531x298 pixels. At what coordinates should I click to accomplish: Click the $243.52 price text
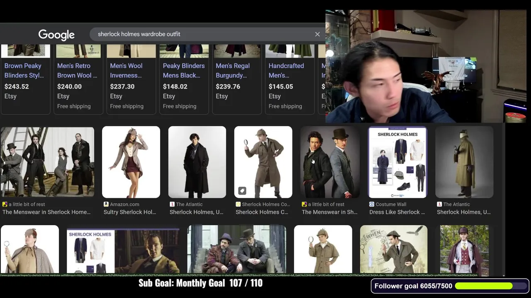coord(17,87)
